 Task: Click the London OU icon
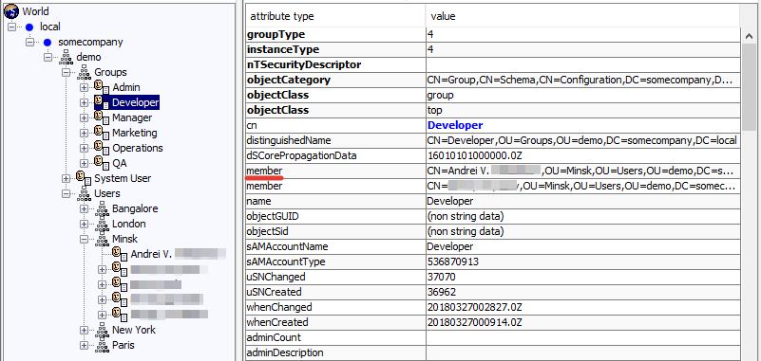[x=102, y=224]
